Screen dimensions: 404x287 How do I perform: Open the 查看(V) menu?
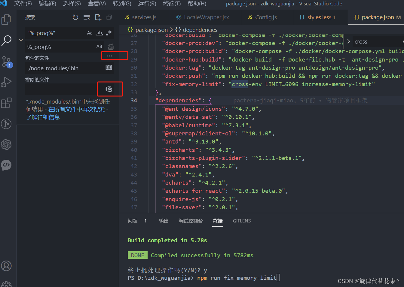(x=96, y=4)
